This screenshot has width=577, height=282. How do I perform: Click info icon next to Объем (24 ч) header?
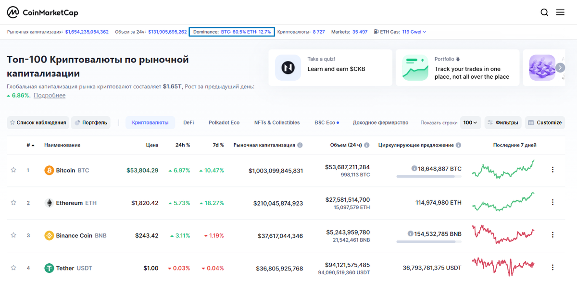tap(367, 145)
